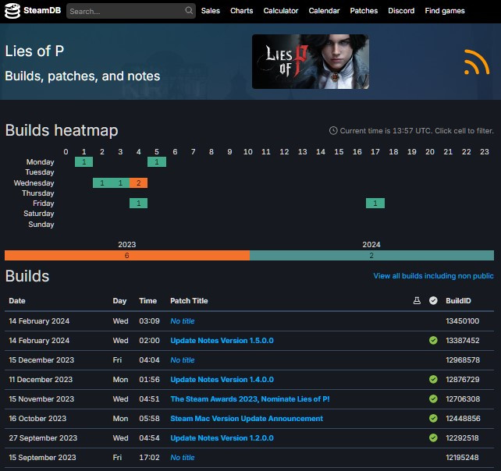Filter by the orange 2023 year bar
The image size is (501, 471).
(x=126, y=255)
